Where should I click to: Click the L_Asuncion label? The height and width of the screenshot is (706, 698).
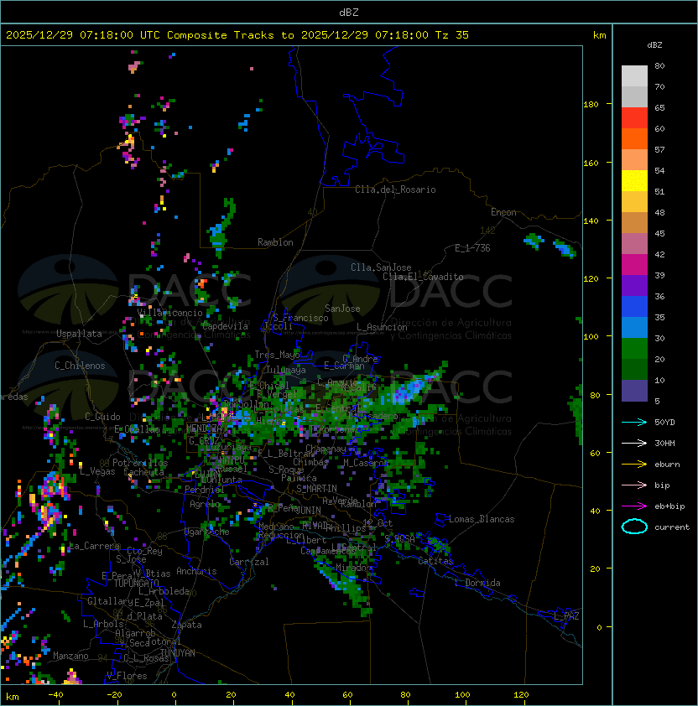[x=382, y=327]
